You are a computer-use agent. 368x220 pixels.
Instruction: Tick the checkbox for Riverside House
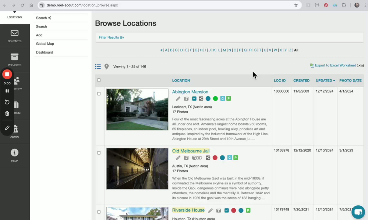pos(99,212)
